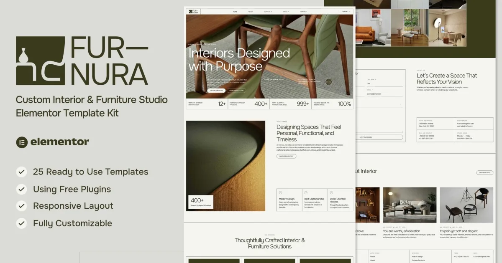Click the Designing Spaces That Feel Personal heading

(x=309, y=133)
